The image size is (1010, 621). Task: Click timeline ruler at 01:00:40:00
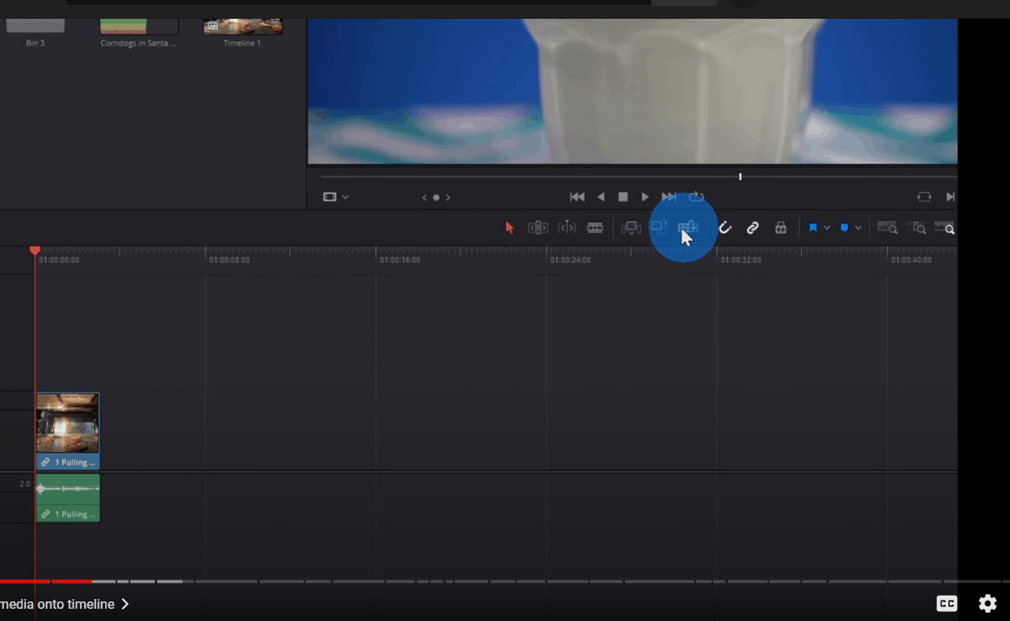click(911, 261)
